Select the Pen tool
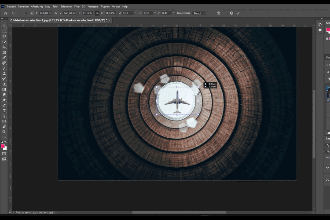Screen dimensions: 330x220 coord(4,106)
